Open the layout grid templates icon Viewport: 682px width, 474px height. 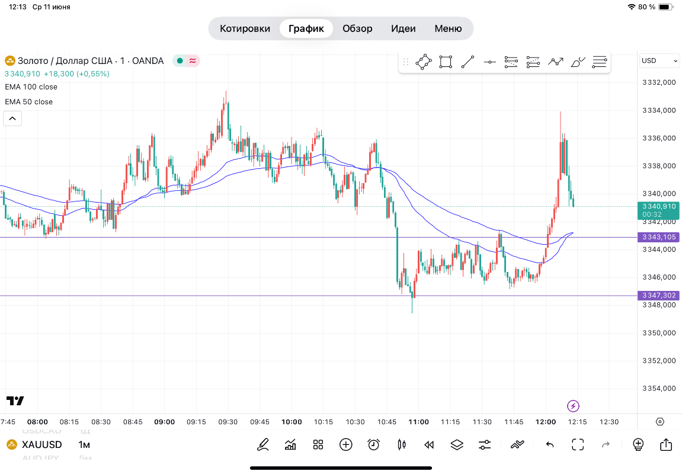pyautogui.click(x=318, y=444)
